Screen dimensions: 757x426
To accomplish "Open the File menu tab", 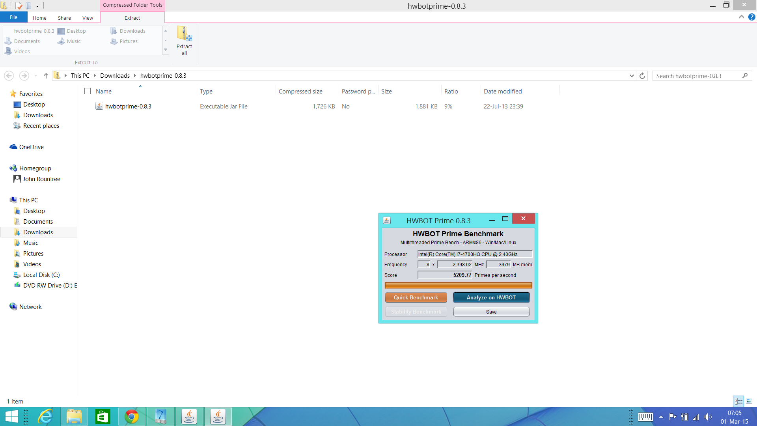I will (13, 17).
